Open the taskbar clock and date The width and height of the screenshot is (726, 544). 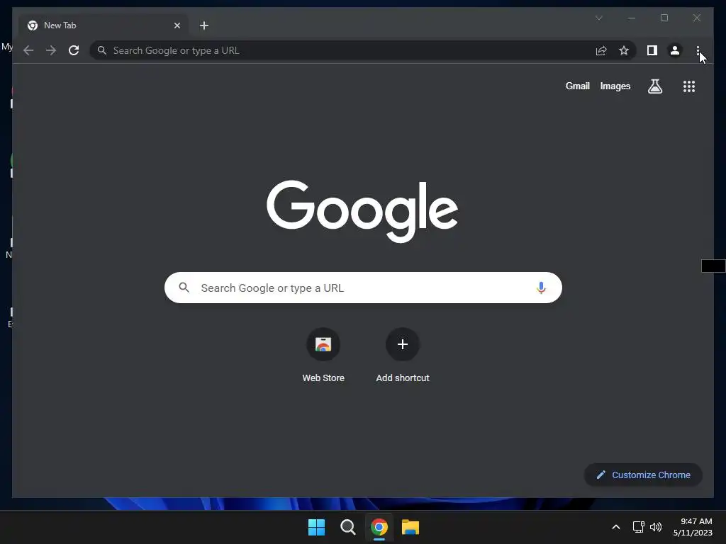(693, 527)
